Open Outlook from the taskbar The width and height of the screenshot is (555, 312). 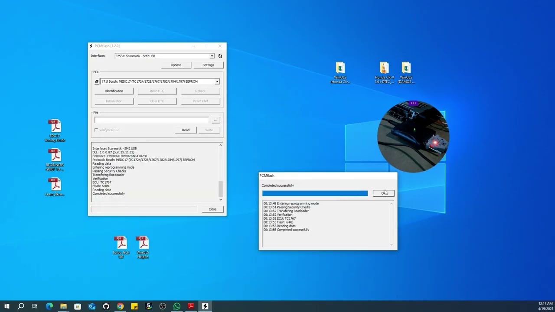tap(92, 306)
